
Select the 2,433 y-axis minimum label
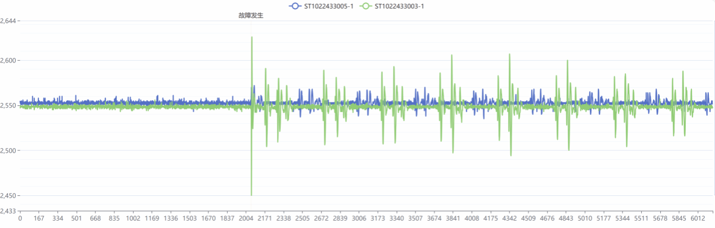8,211
